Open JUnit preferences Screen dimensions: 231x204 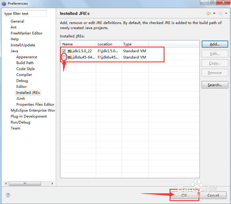pos(20,98)
